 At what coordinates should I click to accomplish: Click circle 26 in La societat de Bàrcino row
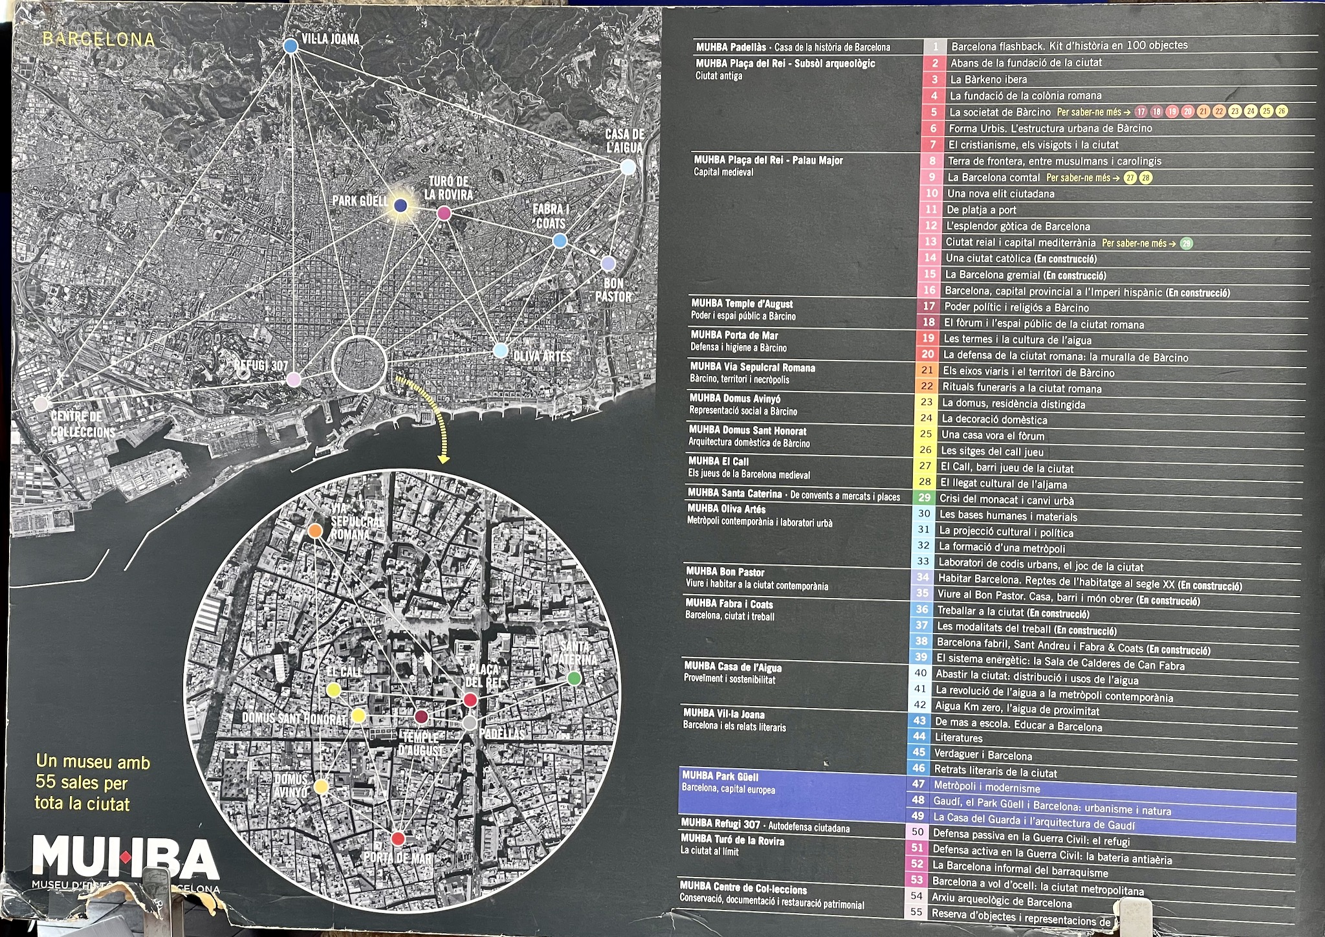tap(1282, 111)
